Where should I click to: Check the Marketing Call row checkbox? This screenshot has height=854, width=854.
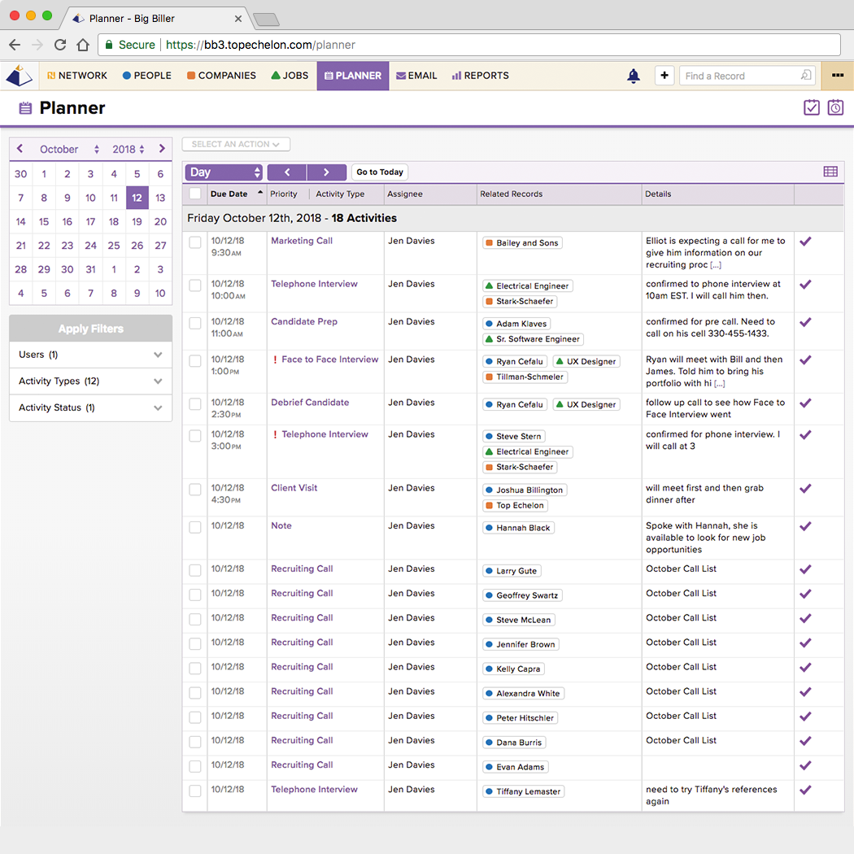tap(195, 242)
